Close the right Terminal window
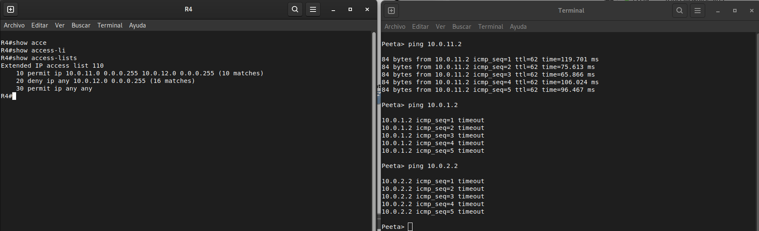This screenshot has width=759, height=231. pyautogui.click(x=752, y=11)
